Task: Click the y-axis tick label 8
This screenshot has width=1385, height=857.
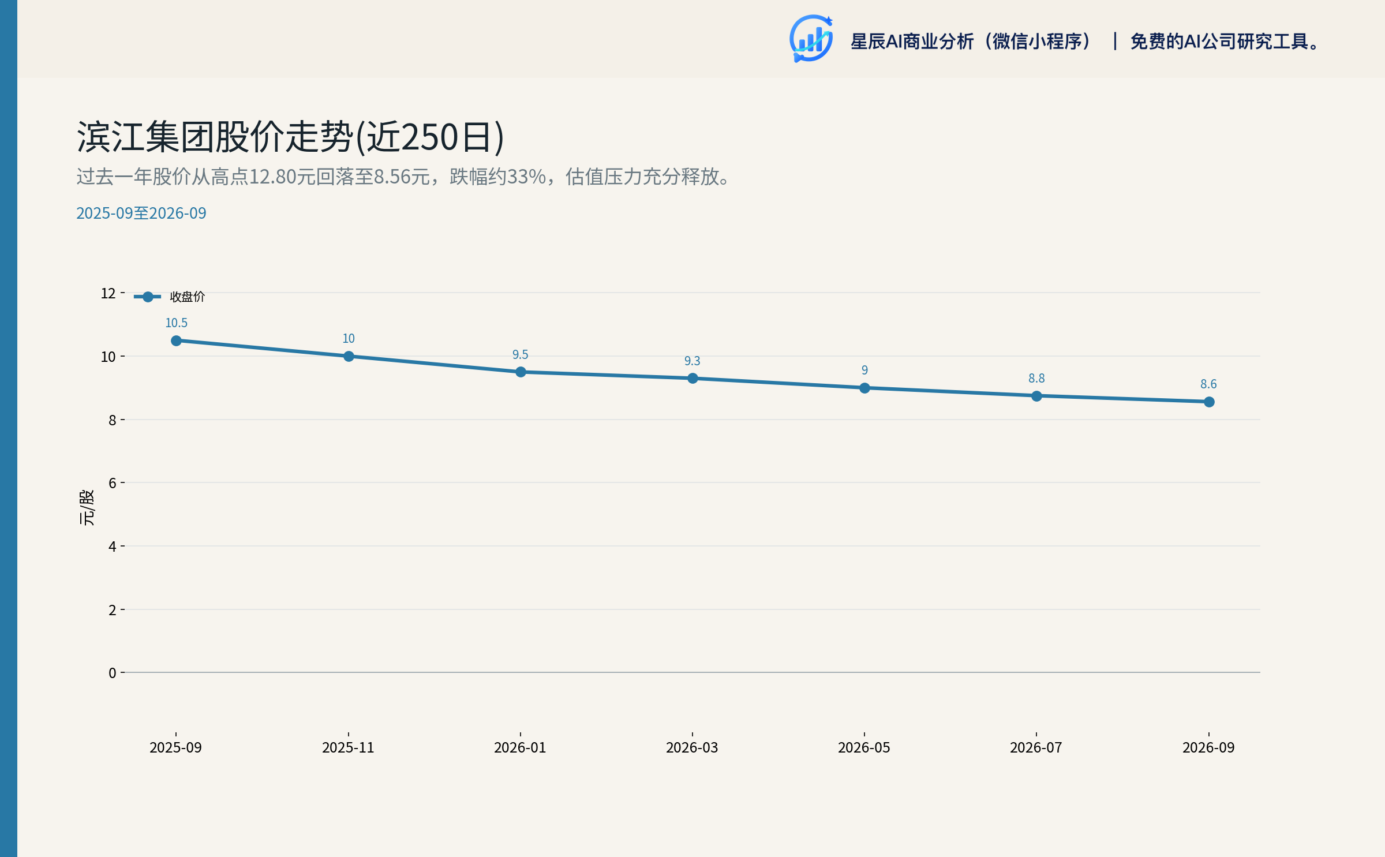Action: pos(113,420)
